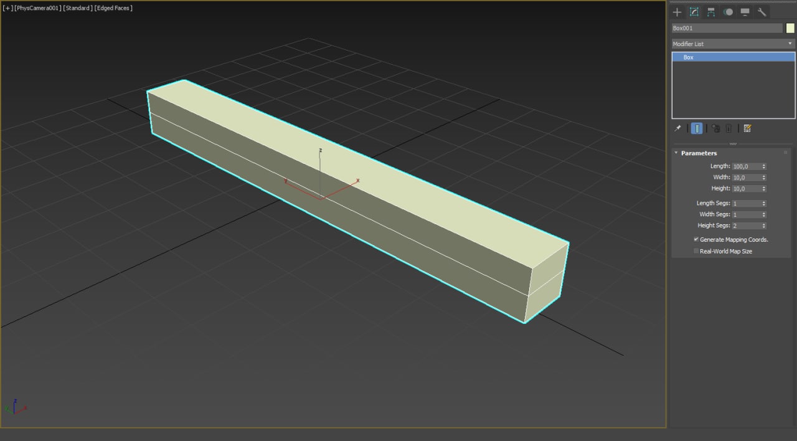Open the Utilities wrench tab
Viewport: 797px width, 441px height.
point(762,12)
